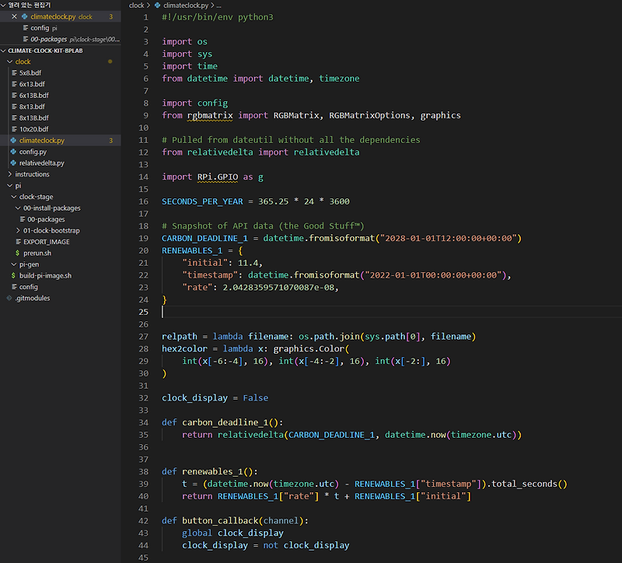This screenshot has width=622, height=563.
Task: Place cursor on empty line 25
Action: tap(311, 312)
